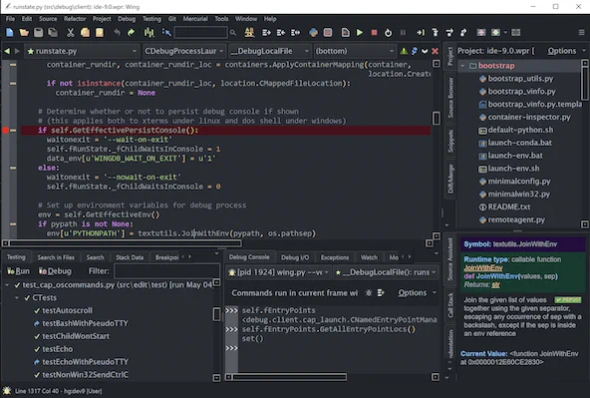Redo with the green arrow icon
590x398 pixels.
coord(131,33)
